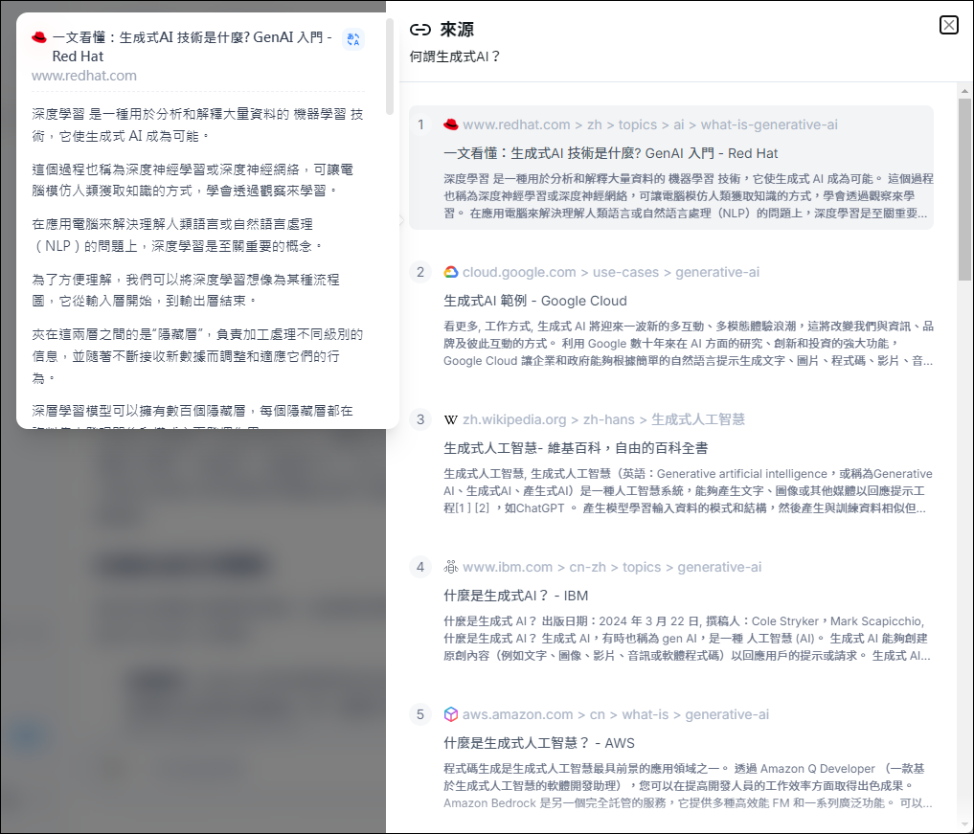
Task: Click the link icon beside 來源 heading
Action: pyautogui.click(x=419, y=29)
